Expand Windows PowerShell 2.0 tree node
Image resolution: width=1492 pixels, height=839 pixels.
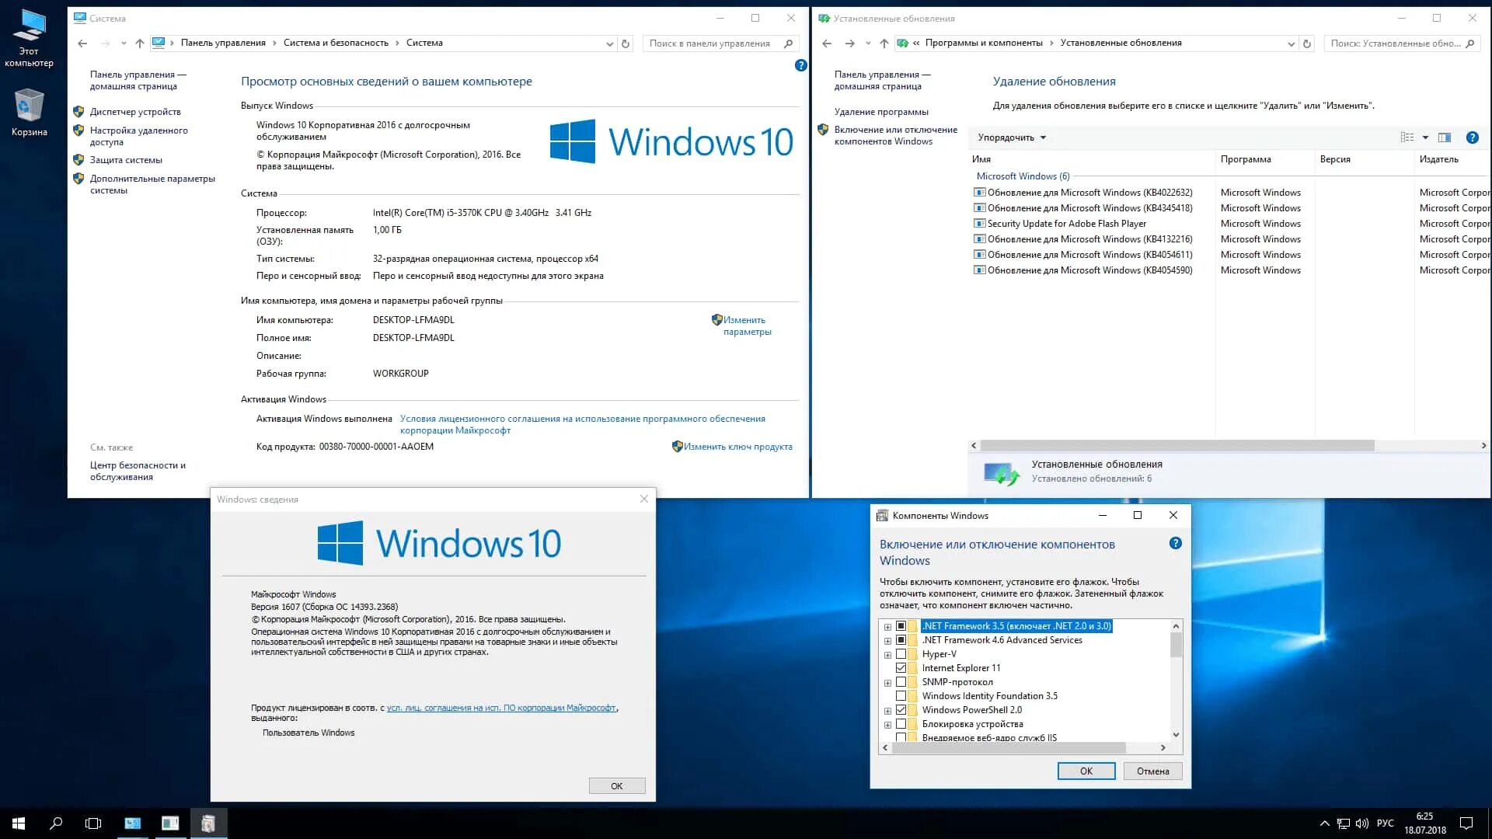click(x=887, y=711)
